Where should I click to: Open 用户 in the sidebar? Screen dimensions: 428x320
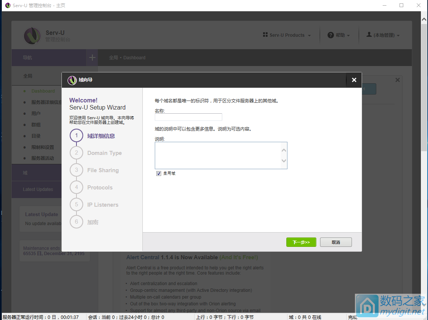tap(36, 113)
